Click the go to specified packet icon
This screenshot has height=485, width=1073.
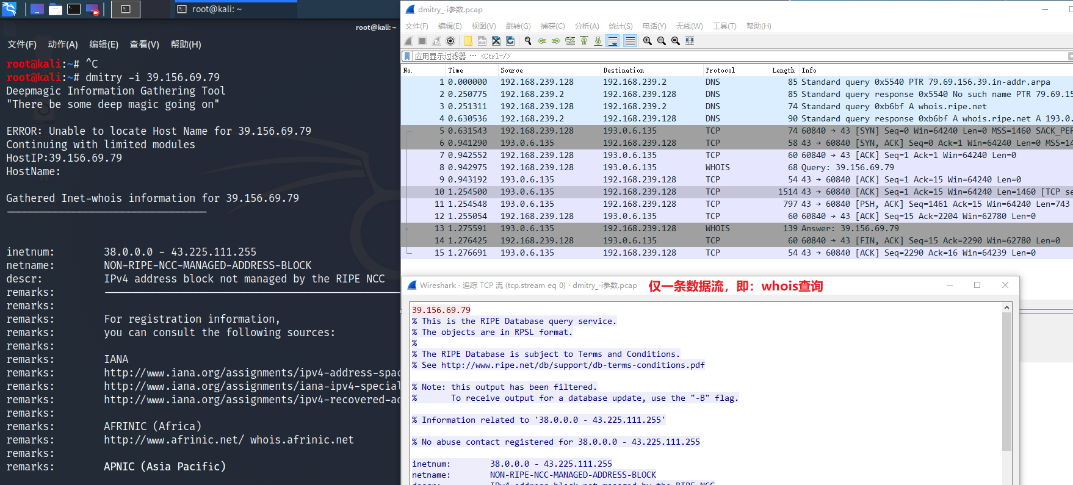(570, 41)
